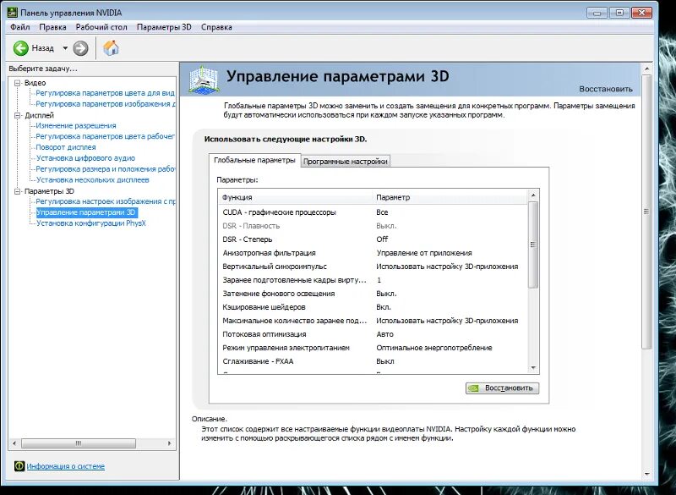Viewport: 676px width, 495px height.
Task: Open Регулировка настроек изображения с просмотром
Action: pos(106,201)
